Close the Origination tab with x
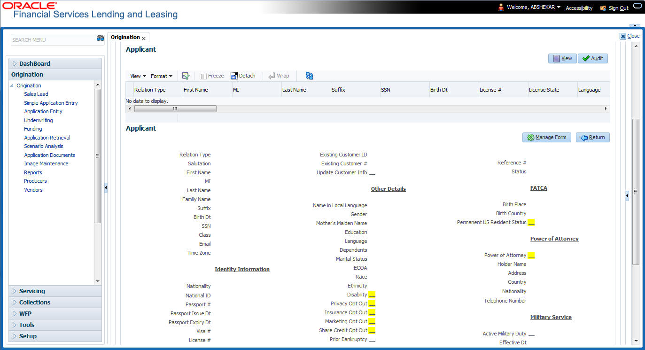Image resolution: width=645 pixels, height=350 pixels. click(144, 39)
